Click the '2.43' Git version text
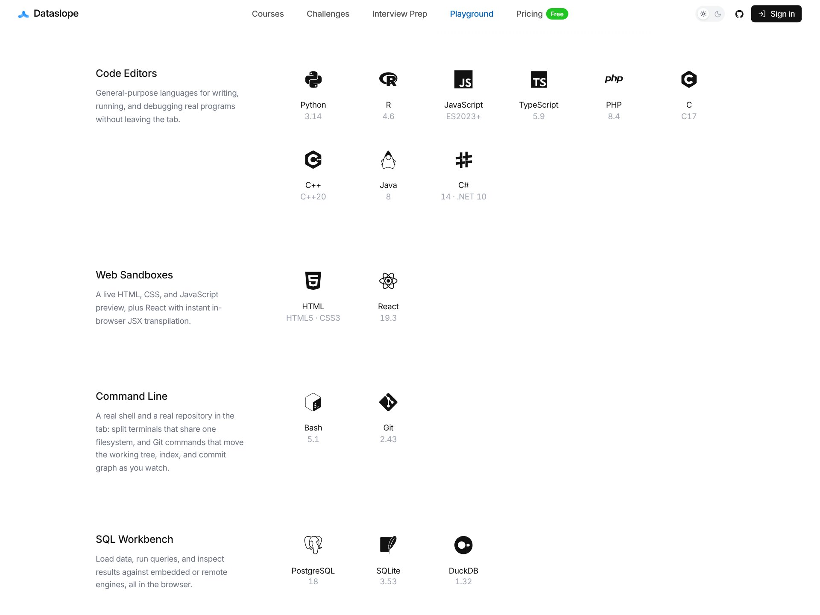This screenshot has width=820, height=615. [388, 439]
